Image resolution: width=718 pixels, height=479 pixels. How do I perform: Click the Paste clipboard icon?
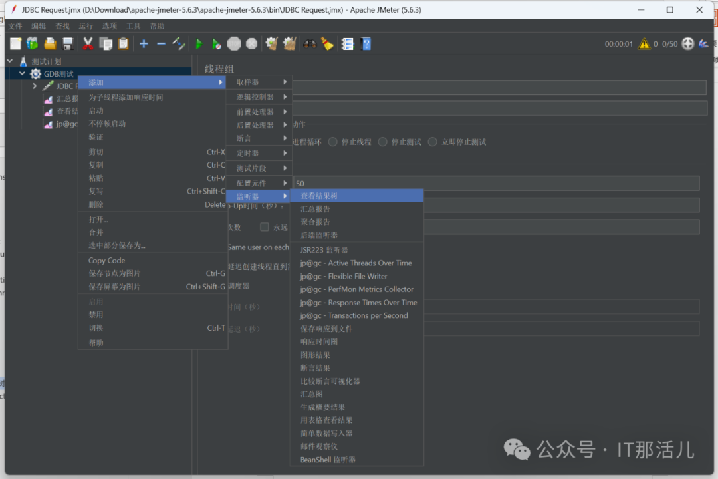tap(123, 43)
